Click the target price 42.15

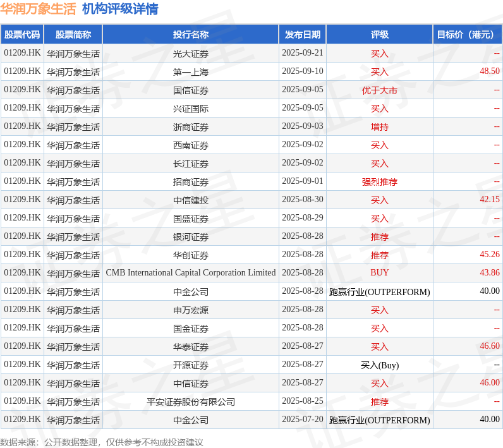490,199
